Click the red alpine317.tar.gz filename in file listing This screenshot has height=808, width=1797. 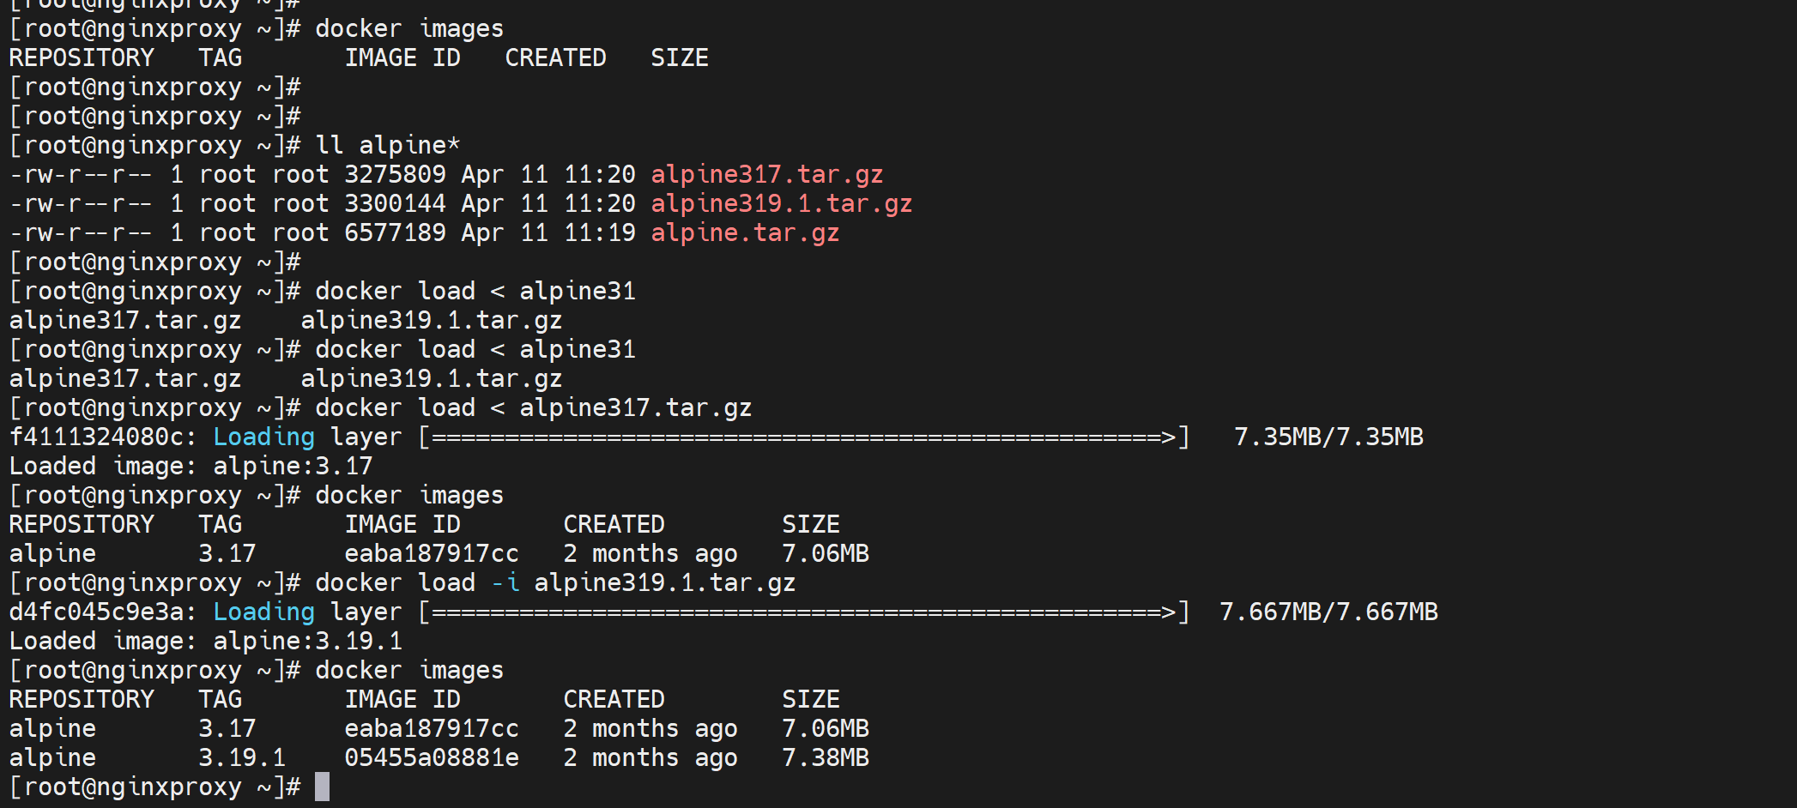pos(766,175)
